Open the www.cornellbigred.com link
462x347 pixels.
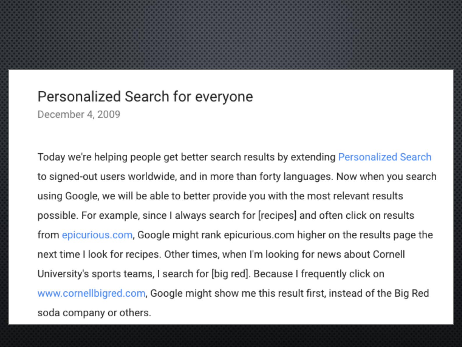[91, 293]
